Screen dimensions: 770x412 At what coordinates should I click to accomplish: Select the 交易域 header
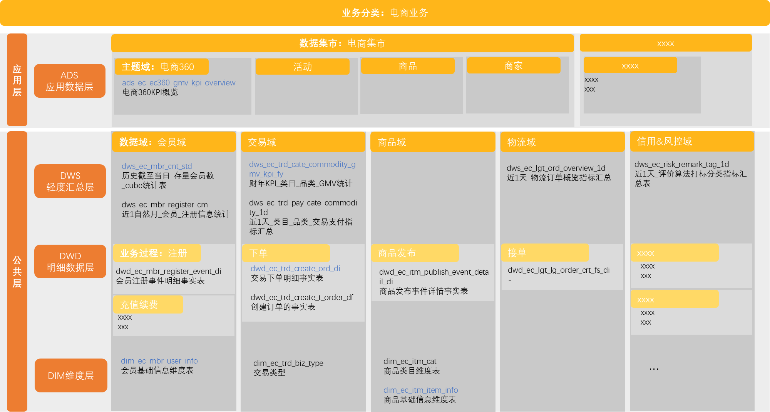(303, 142)
